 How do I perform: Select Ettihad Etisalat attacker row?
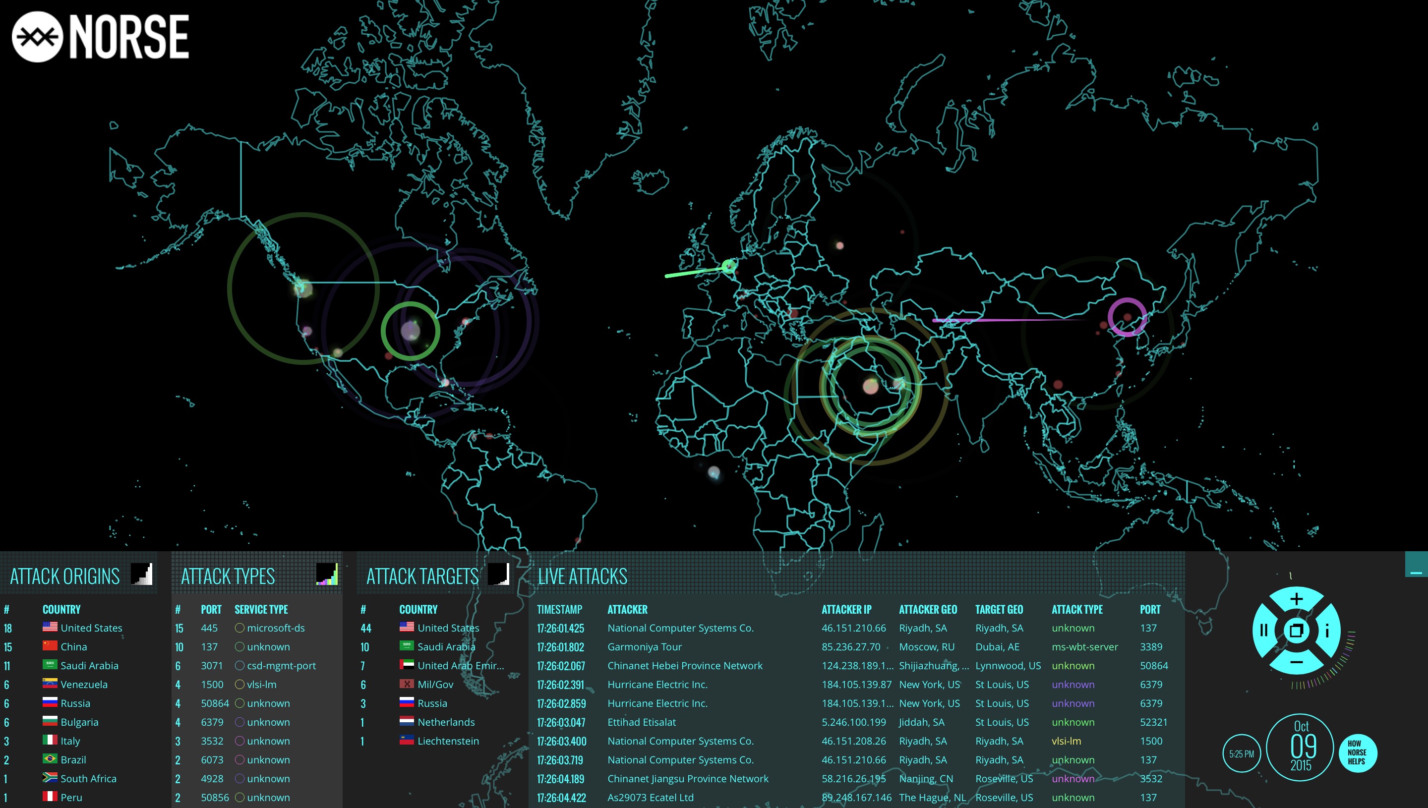[856, 723]
